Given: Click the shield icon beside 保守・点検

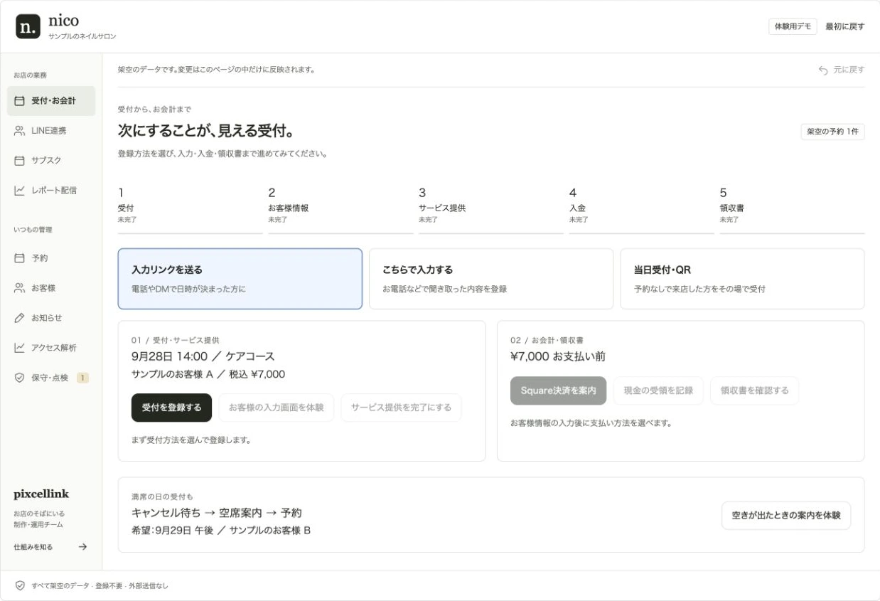Looking at the screenshot, I should tap(20, 378).
